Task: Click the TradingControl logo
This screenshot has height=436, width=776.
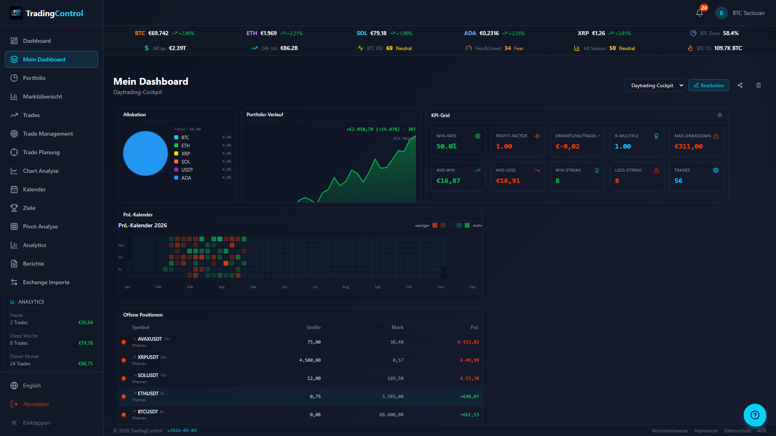Action: pos(46,13)
